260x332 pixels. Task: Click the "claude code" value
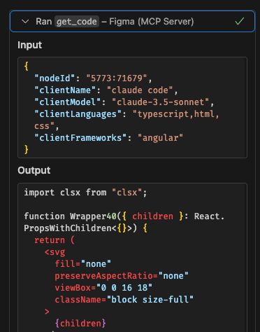coord(140,90)
